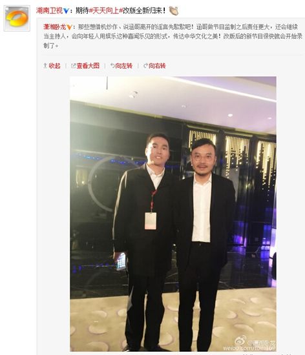Click the blue verified badge beside 湖南卫视
The width and height of the screenshot is (305, 355).
click(x=66, y=11)
